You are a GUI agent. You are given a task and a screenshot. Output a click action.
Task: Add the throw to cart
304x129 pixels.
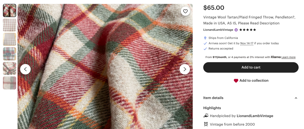pyautogui.click(x=251, y=67)
